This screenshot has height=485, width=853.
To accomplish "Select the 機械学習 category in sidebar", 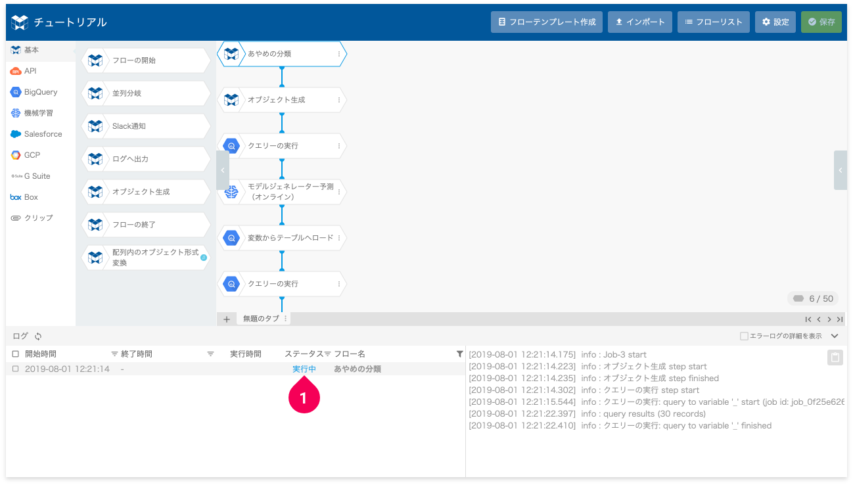I will (x=41, y=113).
